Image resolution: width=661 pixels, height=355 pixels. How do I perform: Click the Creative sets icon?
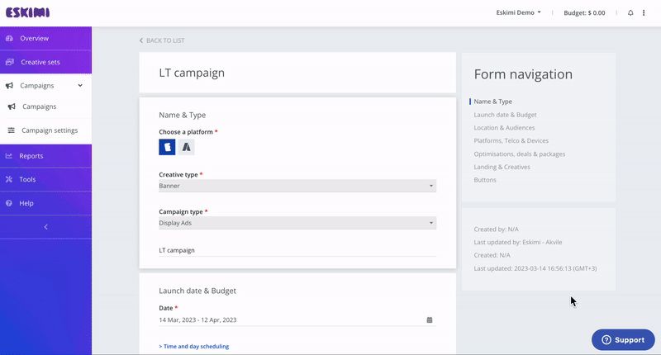pyautogui.click(x=10, y=62)
